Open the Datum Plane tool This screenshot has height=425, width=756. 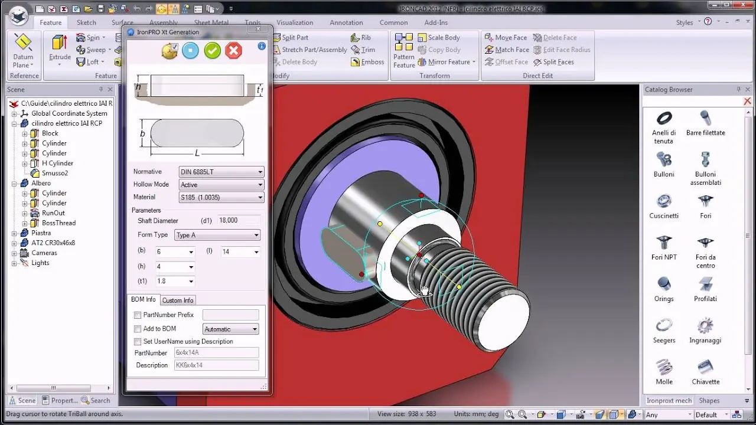(x=23, y=51)
